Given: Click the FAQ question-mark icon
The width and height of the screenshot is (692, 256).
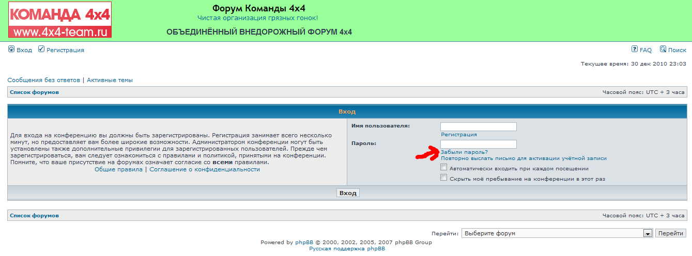Looking at the screenshot, I should tap(635, 50).
